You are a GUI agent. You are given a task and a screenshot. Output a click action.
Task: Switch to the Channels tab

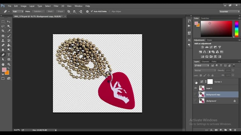(205, 61)
